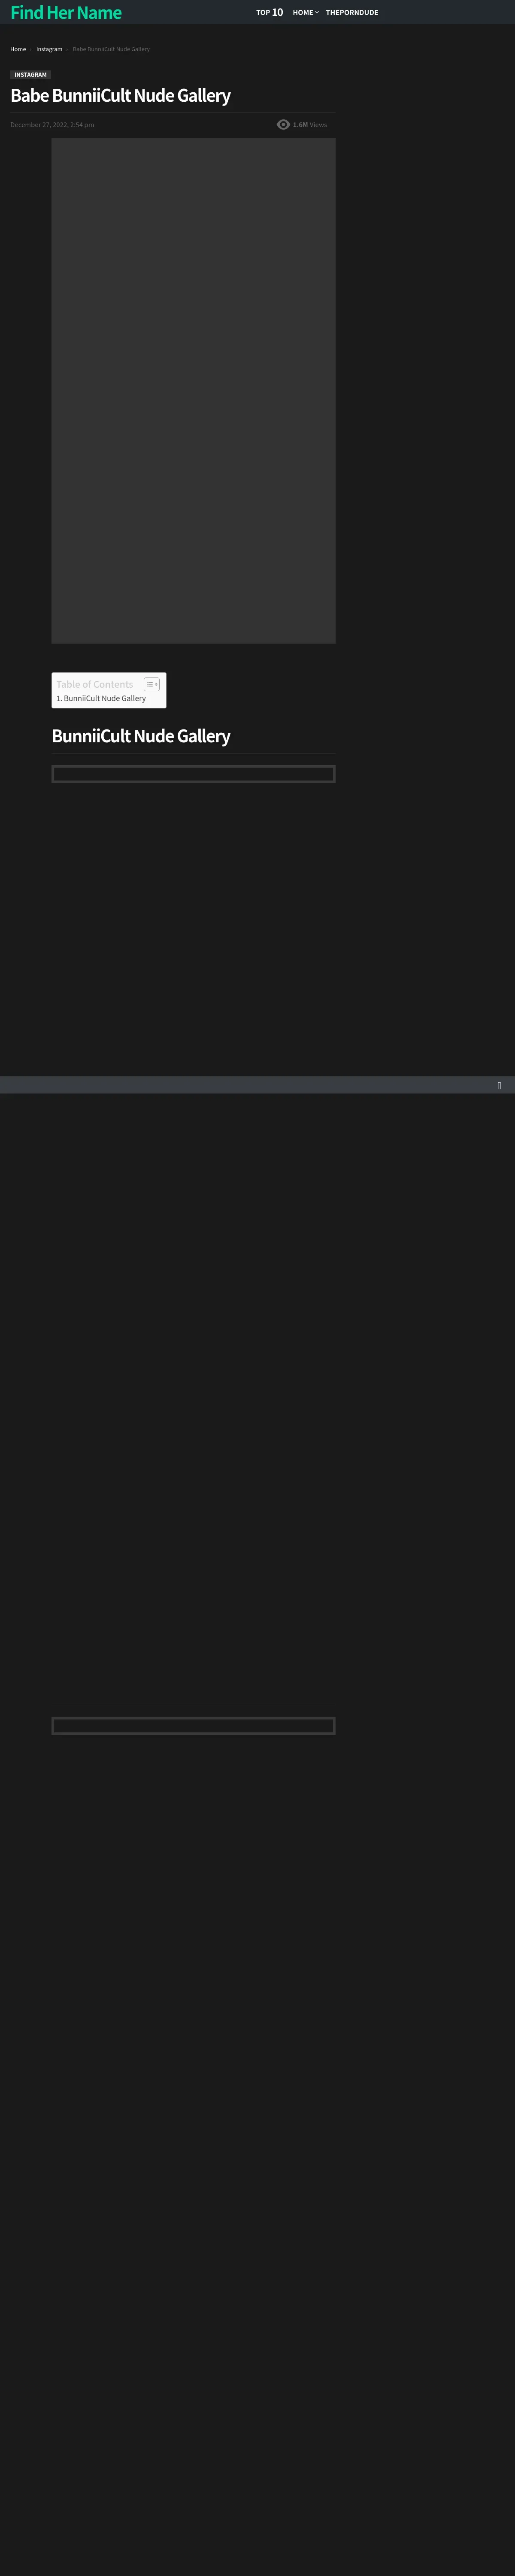Go to Home in the breadcrumb

click(18, 49)
